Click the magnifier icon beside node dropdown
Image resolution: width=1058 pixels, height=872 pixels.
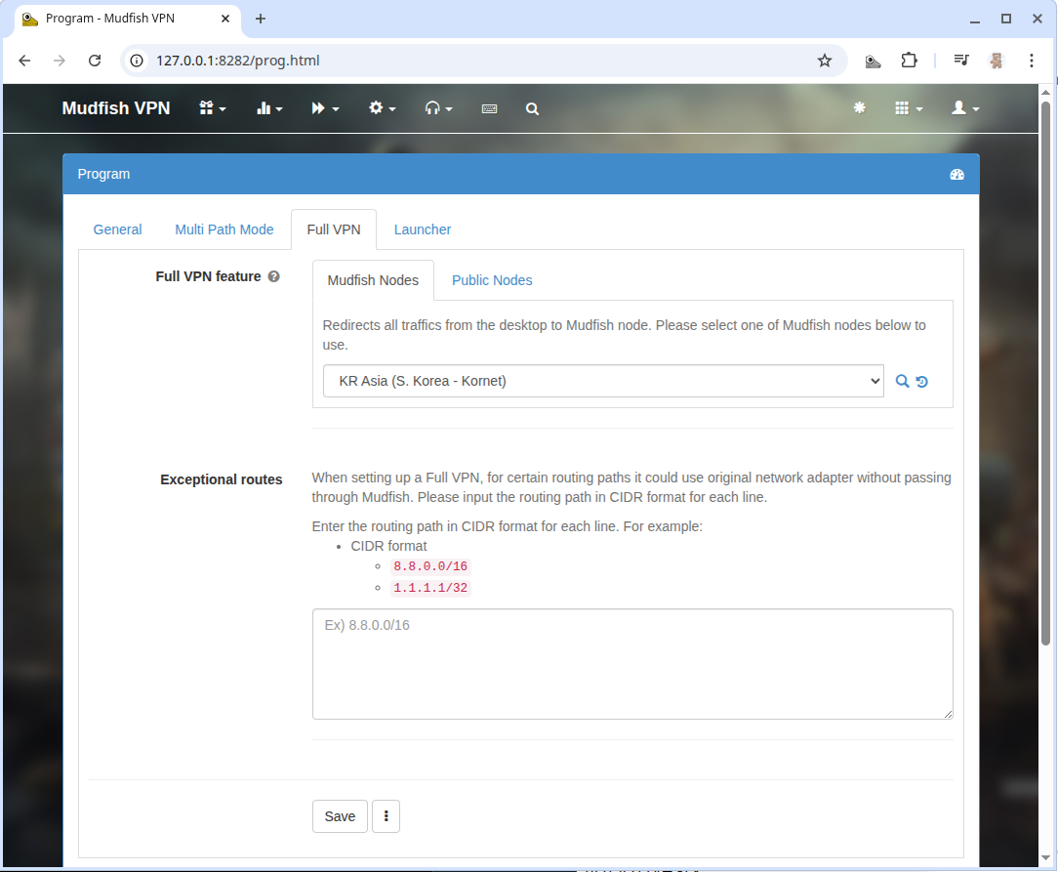pos(902,381)
